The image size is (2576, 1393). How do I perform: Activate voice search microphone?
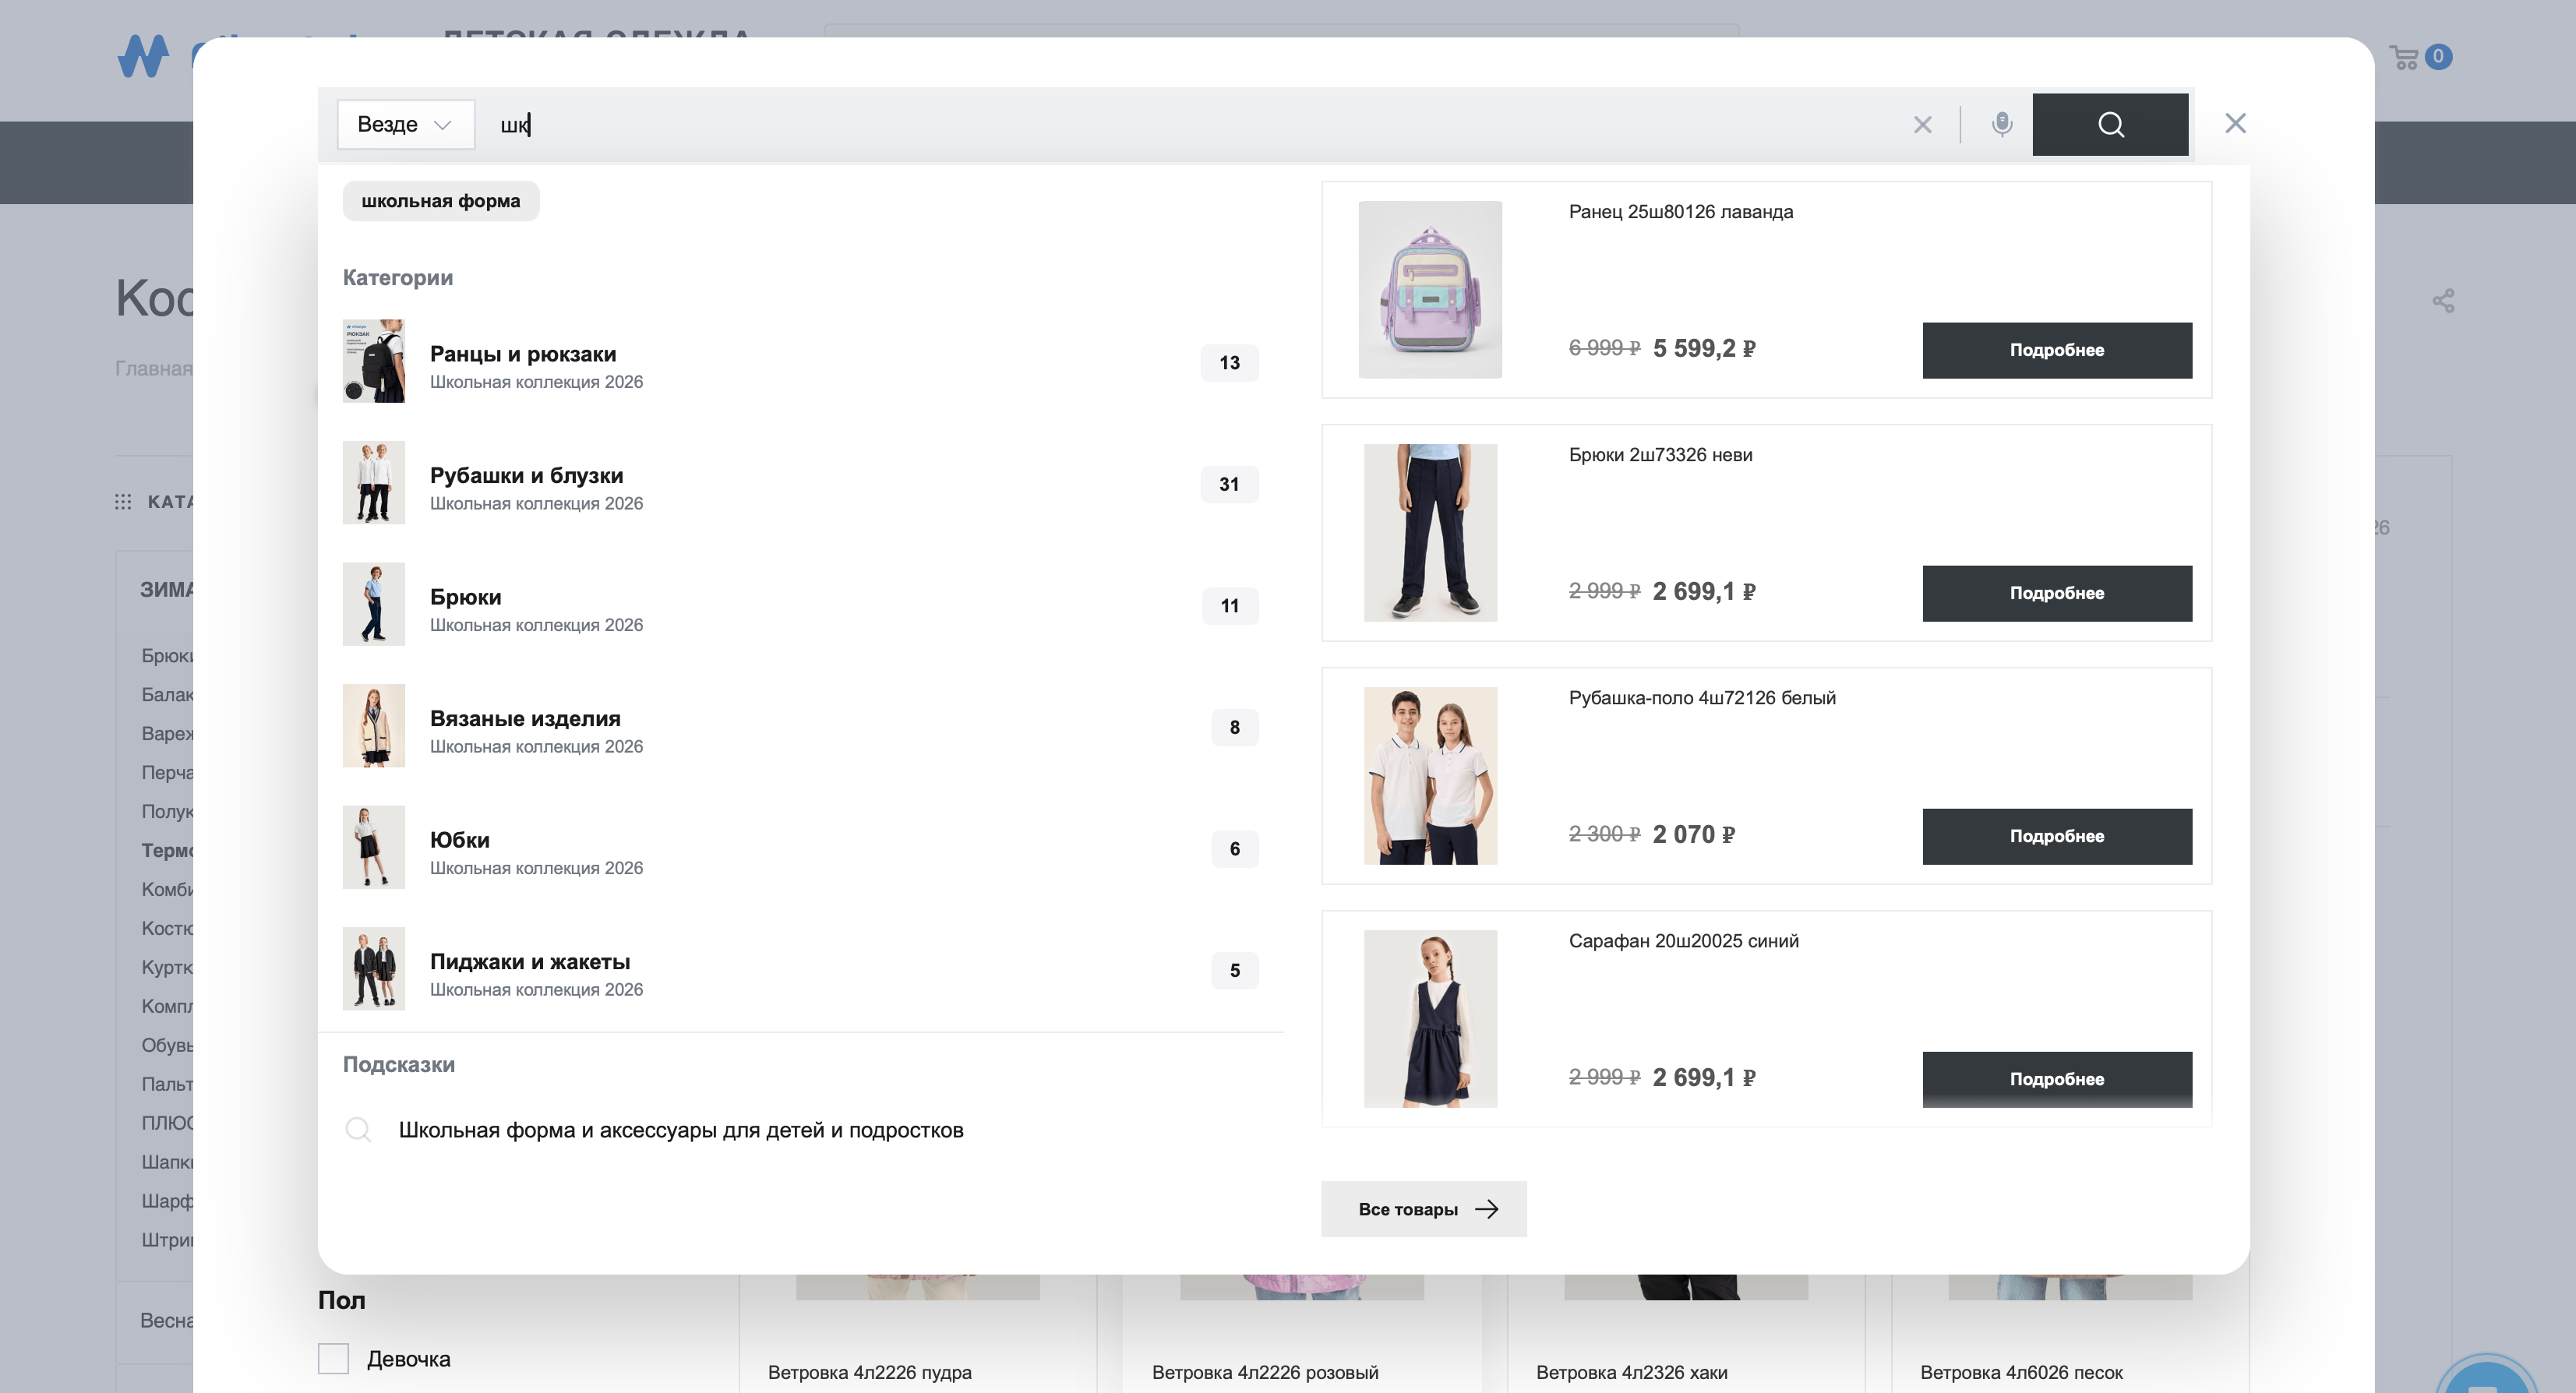tap(2002, 124)
